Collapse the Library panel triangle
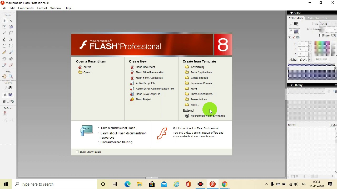This screenshot has width=337, height=189. coord(291,85)
